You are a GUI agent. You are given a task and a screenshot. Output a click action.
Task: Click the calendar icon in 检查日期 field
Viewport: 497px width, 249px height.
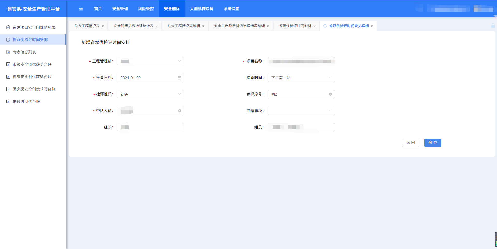(179, 78)
